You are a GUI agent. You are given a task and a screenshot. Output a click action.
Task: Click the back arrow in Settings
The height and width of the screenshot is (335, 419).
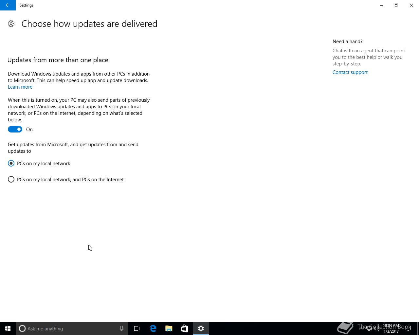8,5
